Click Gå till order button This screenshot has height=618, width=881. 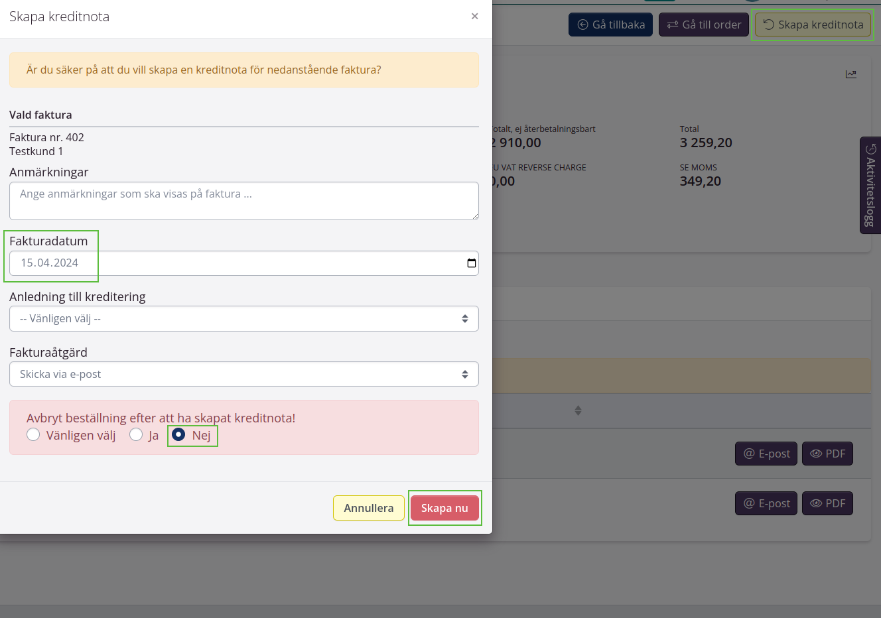tap(703, 25)
